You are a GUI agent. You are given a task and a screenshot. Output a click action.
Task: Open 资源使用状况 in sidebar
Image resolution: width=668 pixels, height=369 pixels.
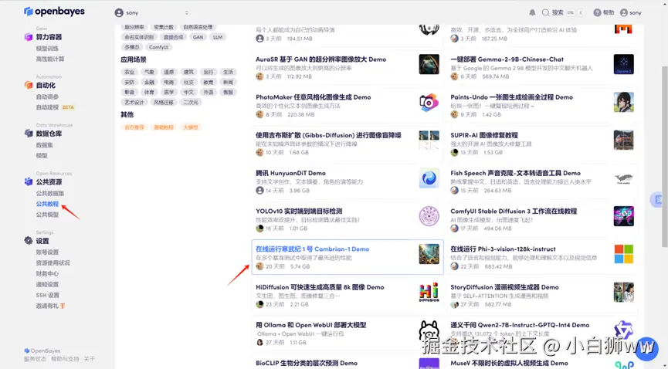(x=53, y=263)
